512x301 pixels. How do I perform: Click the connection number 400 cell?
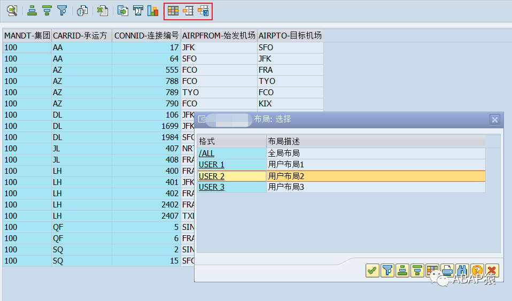[146, 171]
